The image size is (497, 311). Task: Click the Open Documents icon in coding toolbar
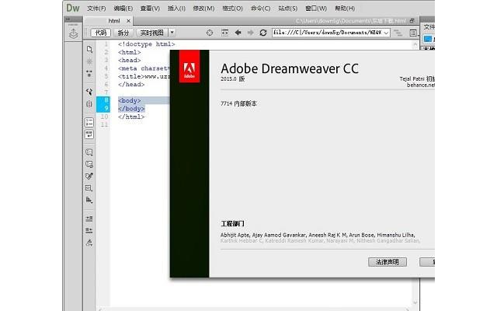pyautogui.click(x=89, y=49)
